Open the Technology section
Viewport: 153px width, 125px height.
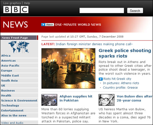[x=10, y=105]
